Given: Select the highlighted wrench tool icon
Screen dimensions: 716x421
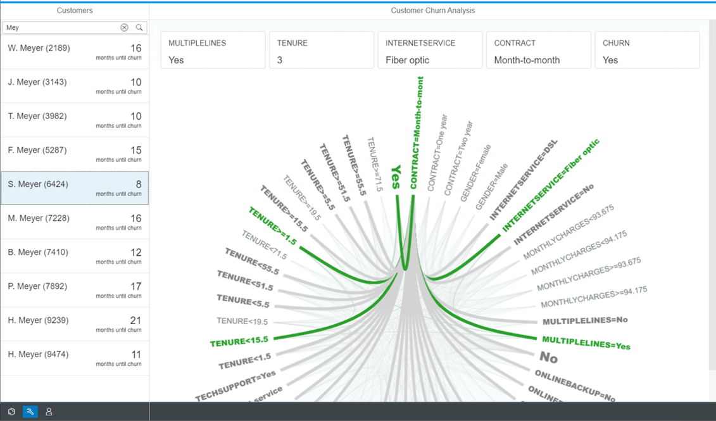Looking at the screenshot, I should pos(30,412).
